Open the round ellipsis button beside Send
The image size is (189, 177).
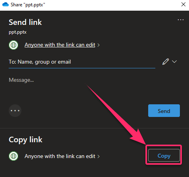point(15,111)
